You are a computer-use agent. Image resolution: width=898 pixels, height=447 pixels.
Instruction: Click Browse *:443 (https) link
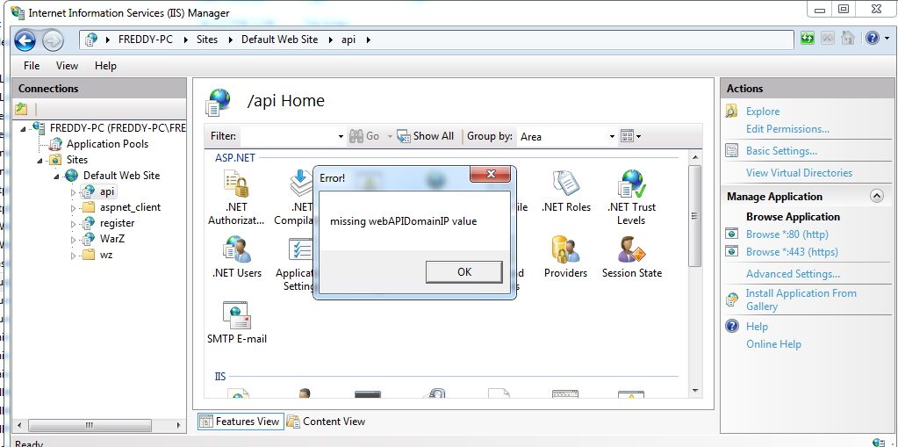tap(792, 251)
